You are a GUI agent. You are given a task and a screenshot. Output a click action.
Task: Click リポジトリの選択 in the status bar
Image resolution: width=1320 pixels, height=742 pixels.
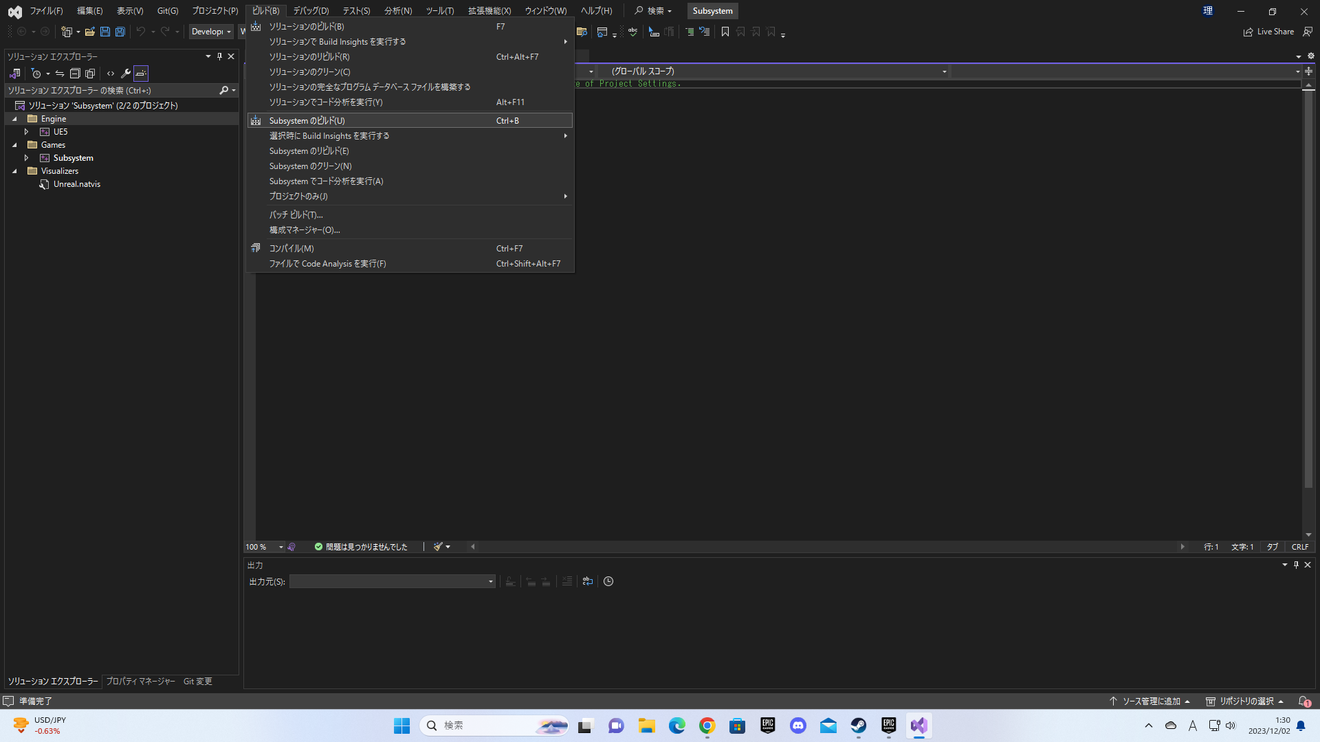click(1245, 701)
